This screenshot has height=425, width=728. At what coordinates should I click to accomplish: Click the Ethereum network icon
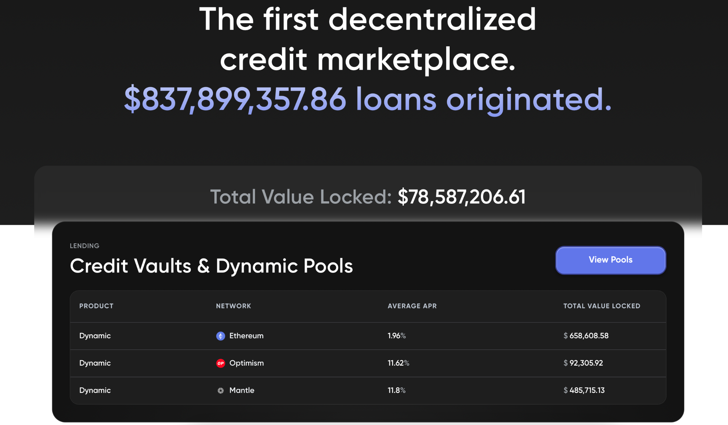click(x=220, y=336)
